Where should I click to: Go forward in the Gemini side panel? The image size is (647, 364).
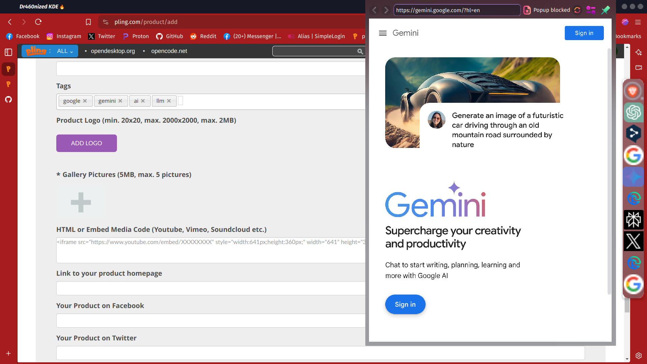coord(386,10)
